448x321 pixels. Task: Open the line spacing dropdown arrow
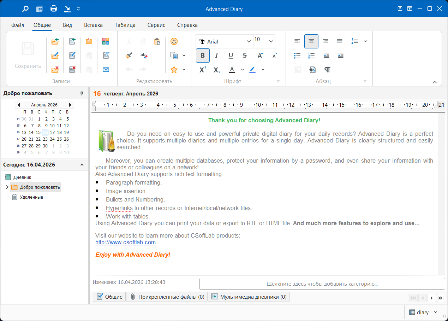[x=365, y=41]
